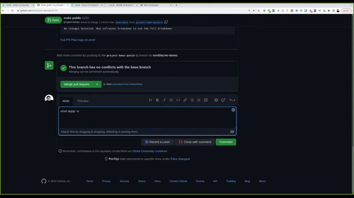The width and height of the screenshot is (354, 198).
Task: Expand the merge method dropdown arrow
Action: [97, 84]
